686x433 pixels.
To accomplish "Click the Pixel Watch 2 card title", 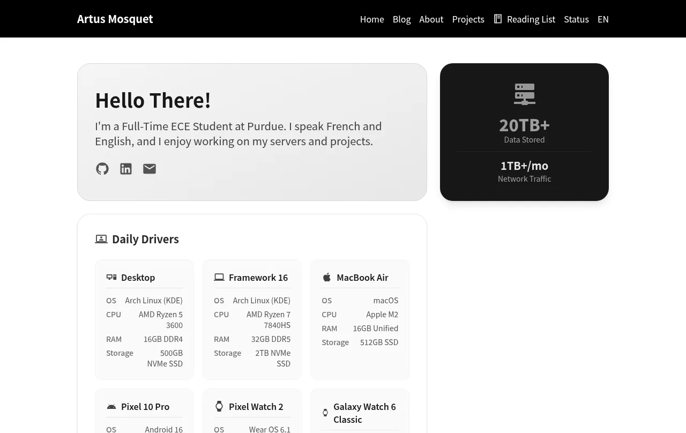I will tap(256, 406).
